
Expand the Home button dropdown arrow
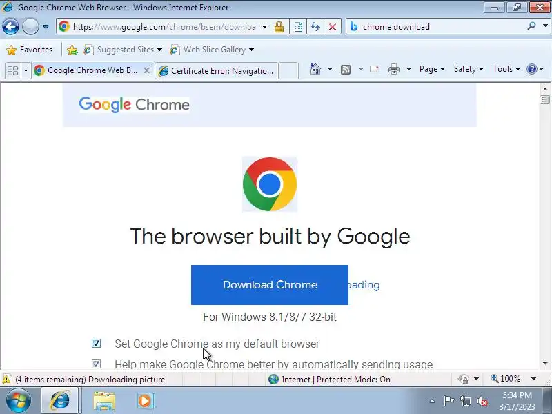point(330,69)
